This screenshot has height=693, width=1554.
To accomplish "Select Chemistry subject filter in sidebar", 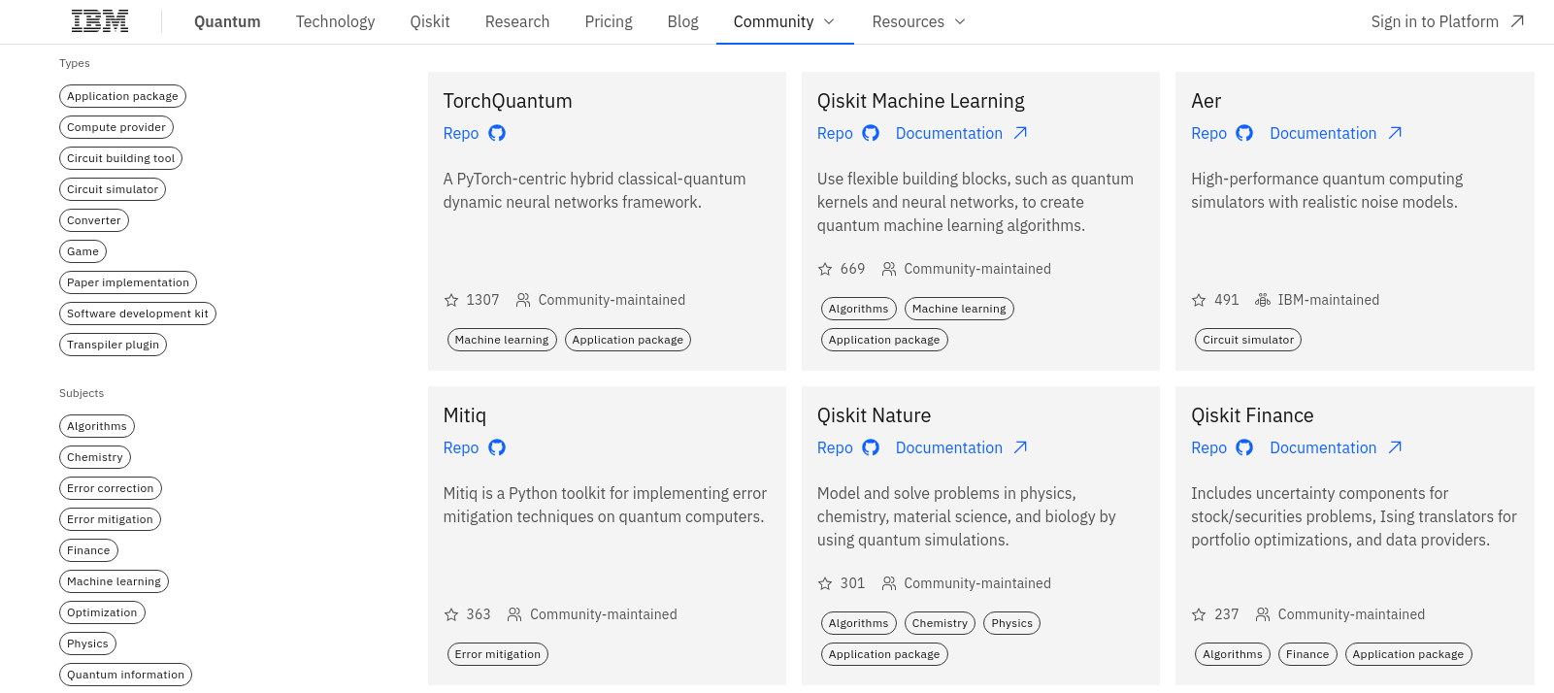I will coord(95,457).
